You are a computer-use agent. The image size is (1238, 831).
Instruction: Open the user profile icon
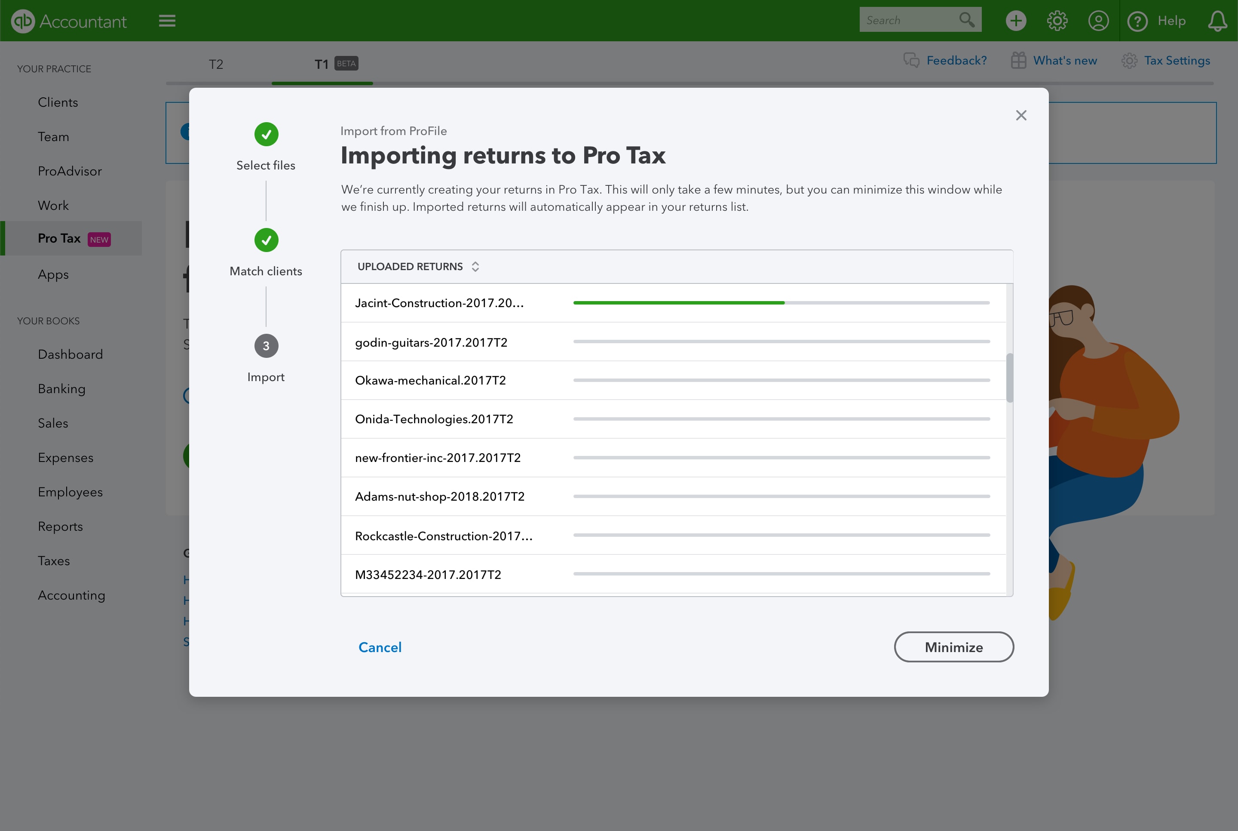(x=1098, y=21)
